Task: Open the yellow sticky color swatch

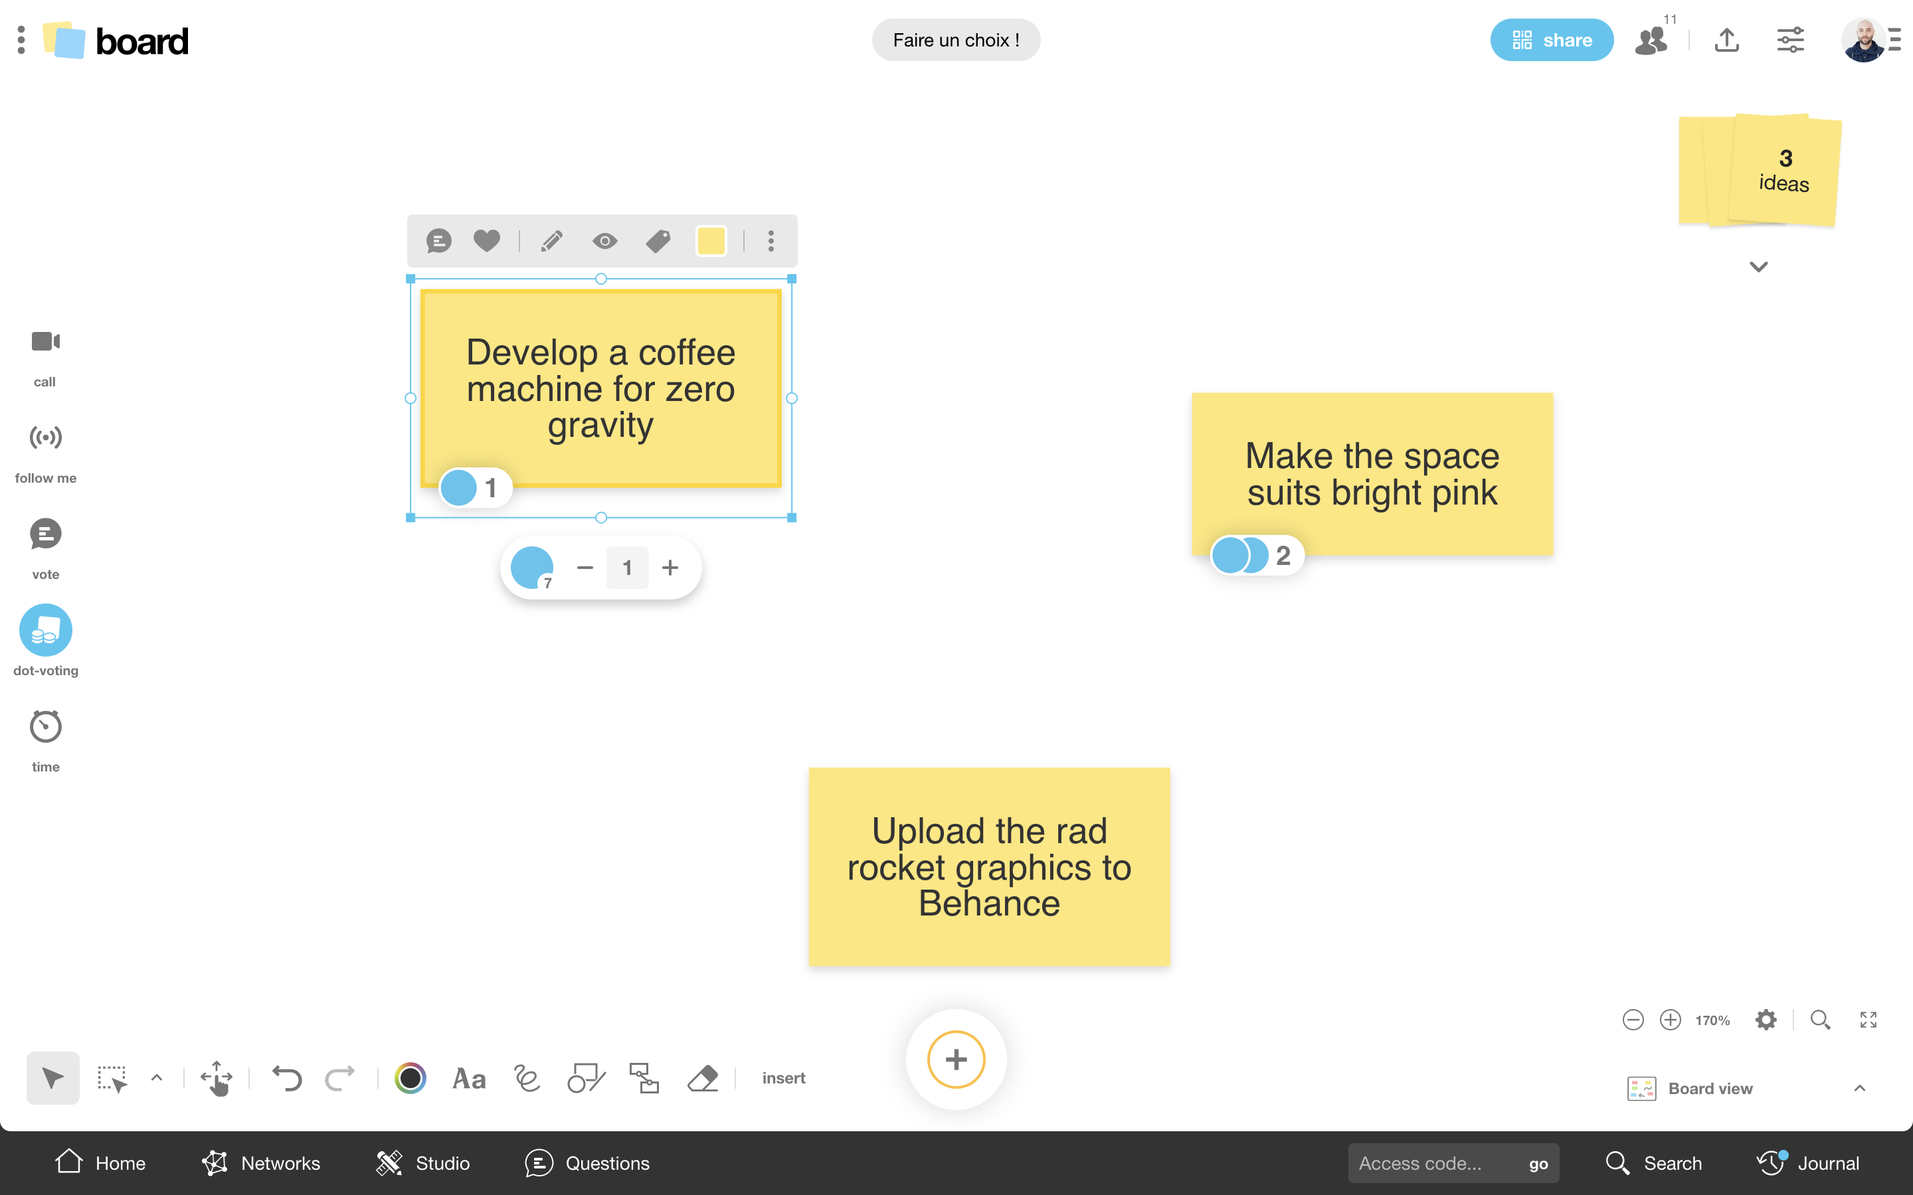Action: pyautogui.click(x=711, y=241)
